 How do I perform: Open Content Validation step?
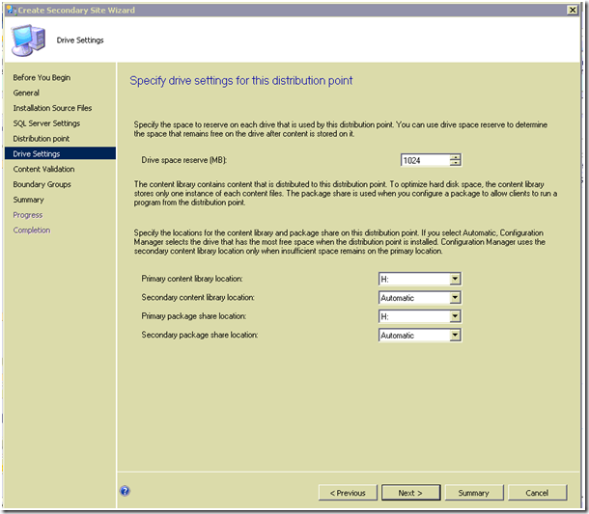43,169
